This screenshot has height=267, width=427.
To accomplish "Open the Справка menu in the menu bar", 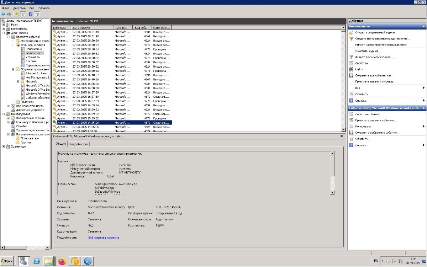I will [44, 8].
